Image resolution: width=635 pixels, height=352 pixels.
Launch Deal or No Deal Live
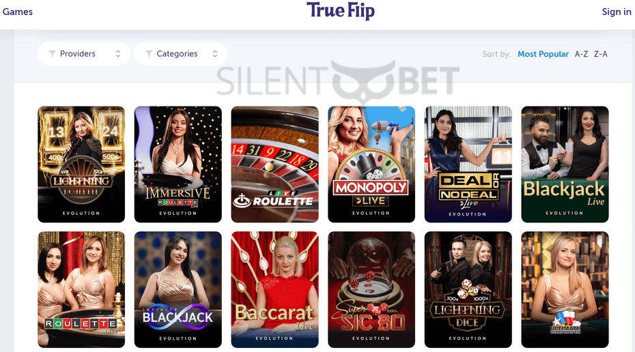pos(468,164)
